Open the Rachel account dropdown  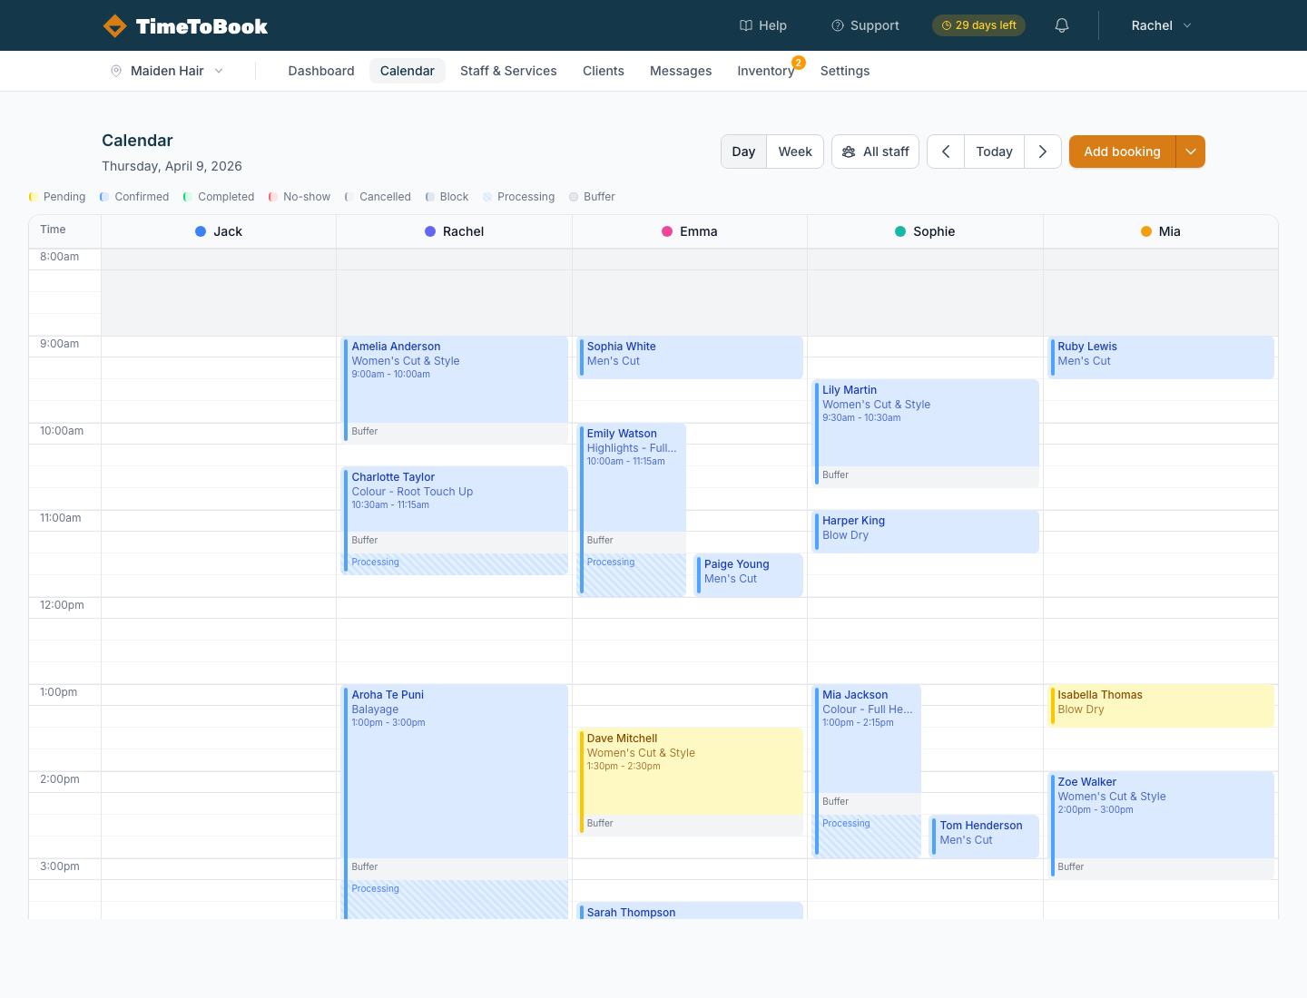[x=1160, y=25]
